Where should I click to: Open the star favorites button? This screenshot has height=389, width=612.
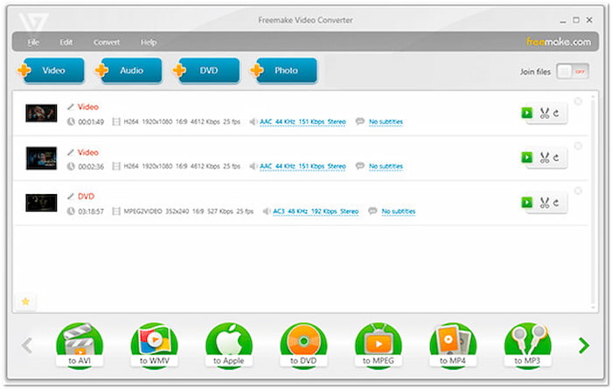pos(25,302)
